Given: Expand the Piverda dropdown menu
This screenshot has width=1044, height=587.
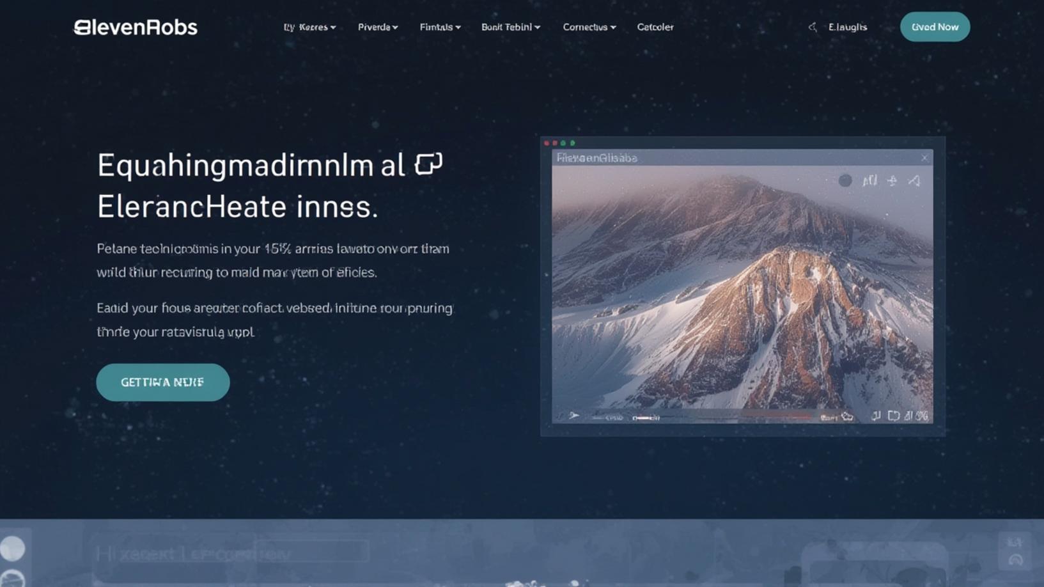Looking at the screenshot, I should click(378, 27).
